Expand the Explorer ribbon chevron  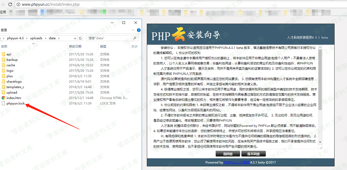coord(133,30)
